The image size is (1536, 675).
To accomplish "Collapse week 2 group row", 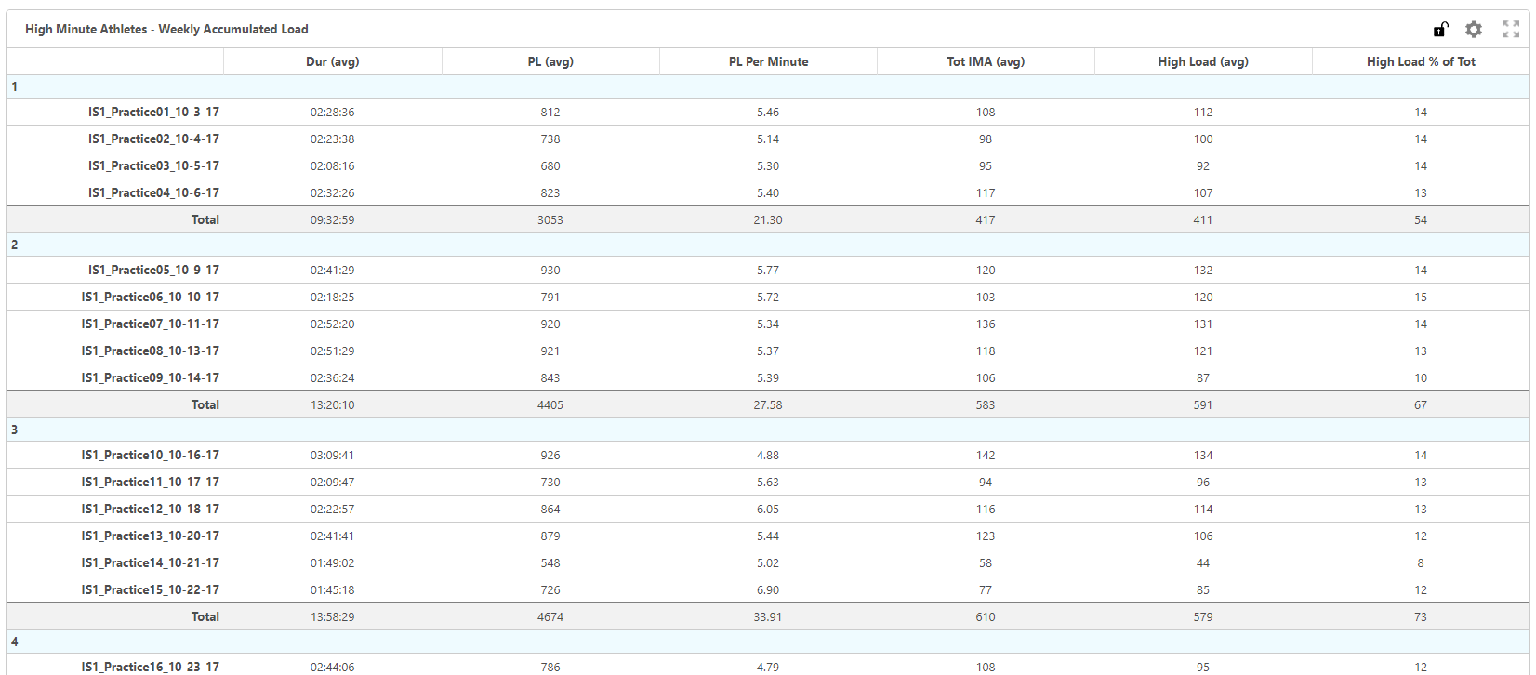I will [x=768, y=245].
